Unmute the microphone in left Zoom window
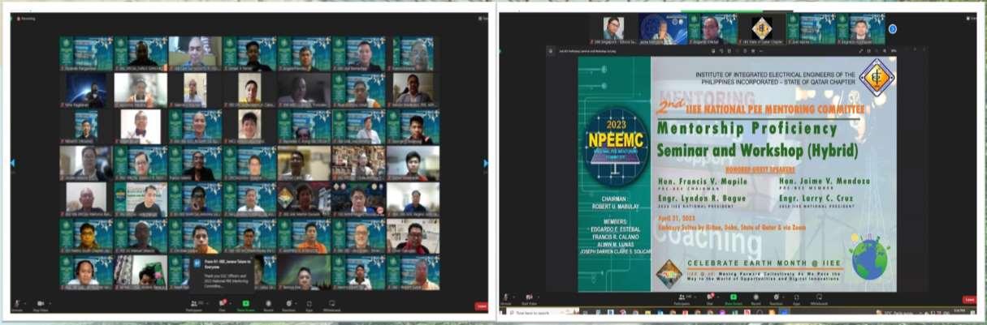This screenshot has height=325, width=987. 17,305
